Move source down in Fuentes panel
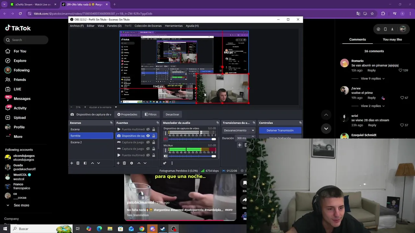The width and height of the screenshot is (415, 233). click(x=145, y=163)
